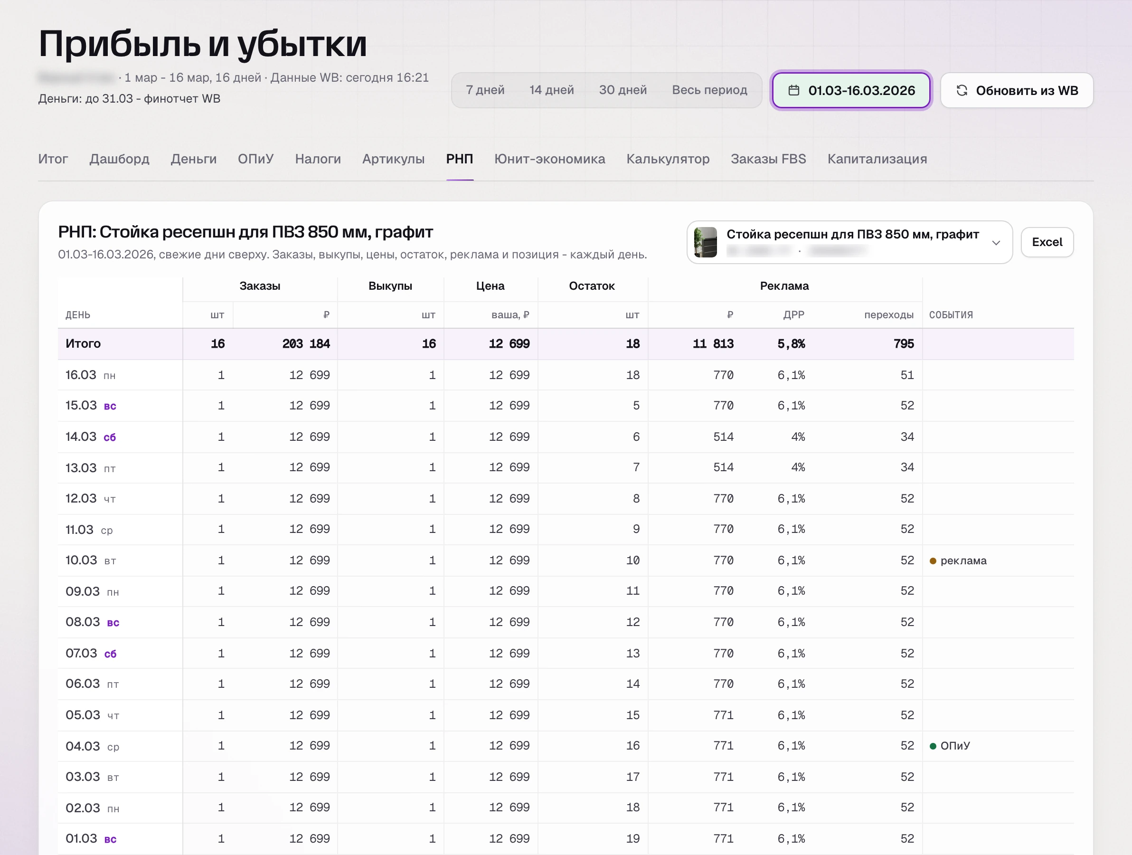
Task: Click total orders sum 203 184
Action: click(306, 343)
